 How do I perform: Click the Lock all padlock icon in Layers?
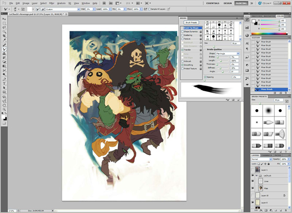pos(269,164)
